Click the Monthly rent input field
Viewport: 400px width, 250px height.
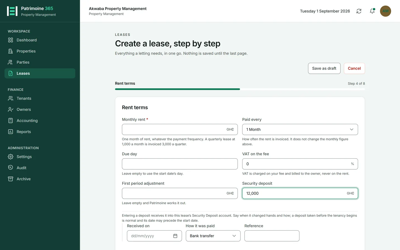pyautogui.click(x=180, y=129)
